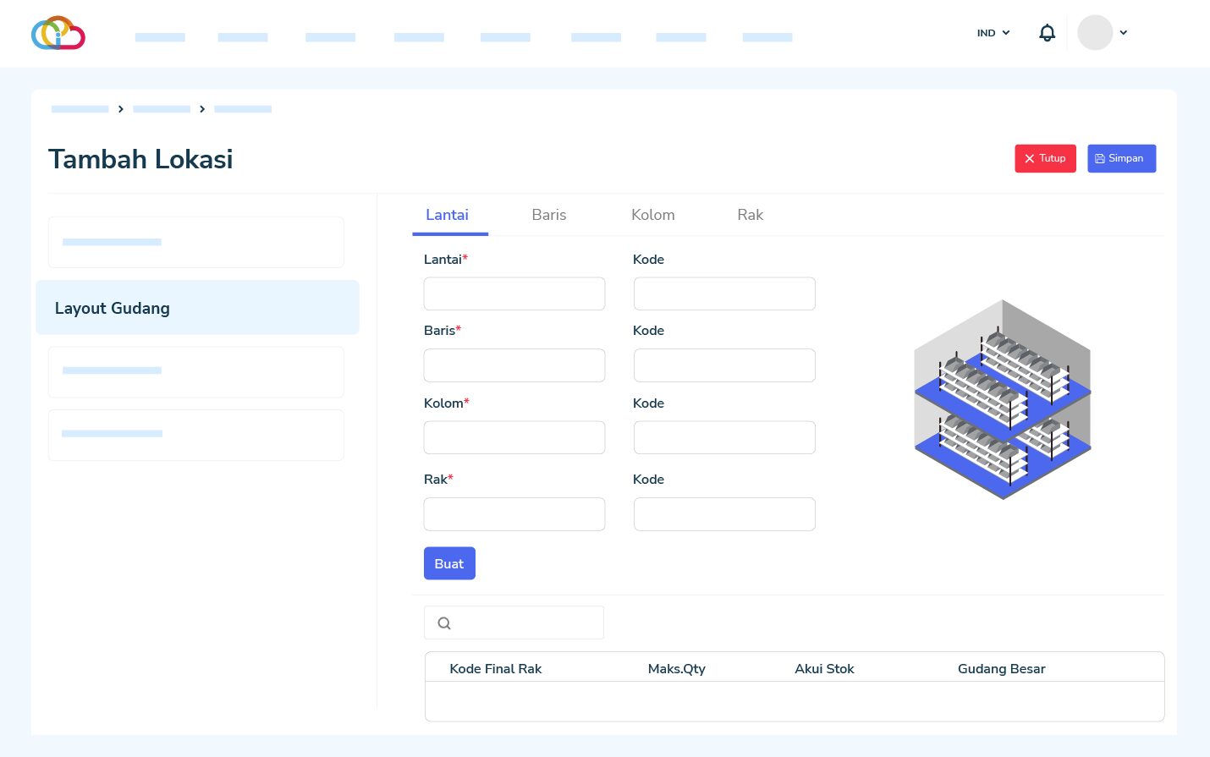
Task: Focus the Lantai input field
Action: point(514,293)
